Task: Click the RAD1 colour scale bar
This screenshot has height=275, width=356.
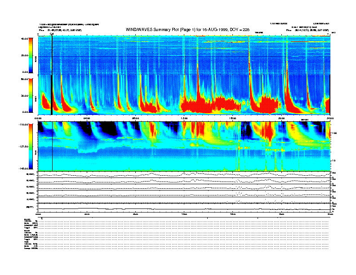Action: tap(31, 95)
